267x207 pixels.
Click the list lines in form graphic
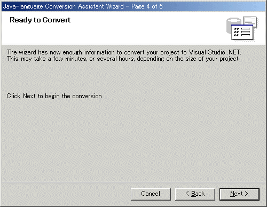(246, 32)
